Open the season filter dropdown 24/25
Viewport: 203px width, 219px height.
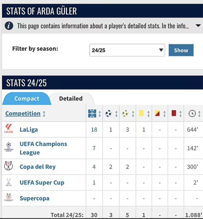(x=127, y=50)
